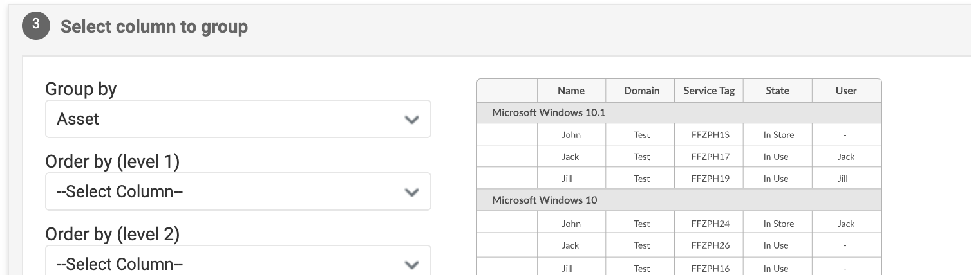Click the FFZPH26 service tag cell
Image resolution: width=971 pixels, height=275 pixels.
coord(710,245)
